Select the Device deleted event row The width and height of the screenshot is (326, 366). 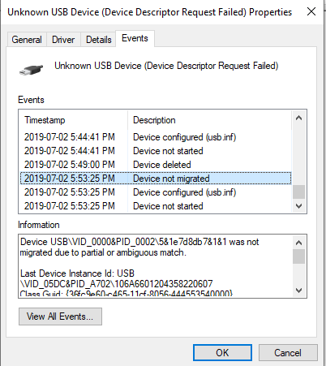(x=156, y=165)
